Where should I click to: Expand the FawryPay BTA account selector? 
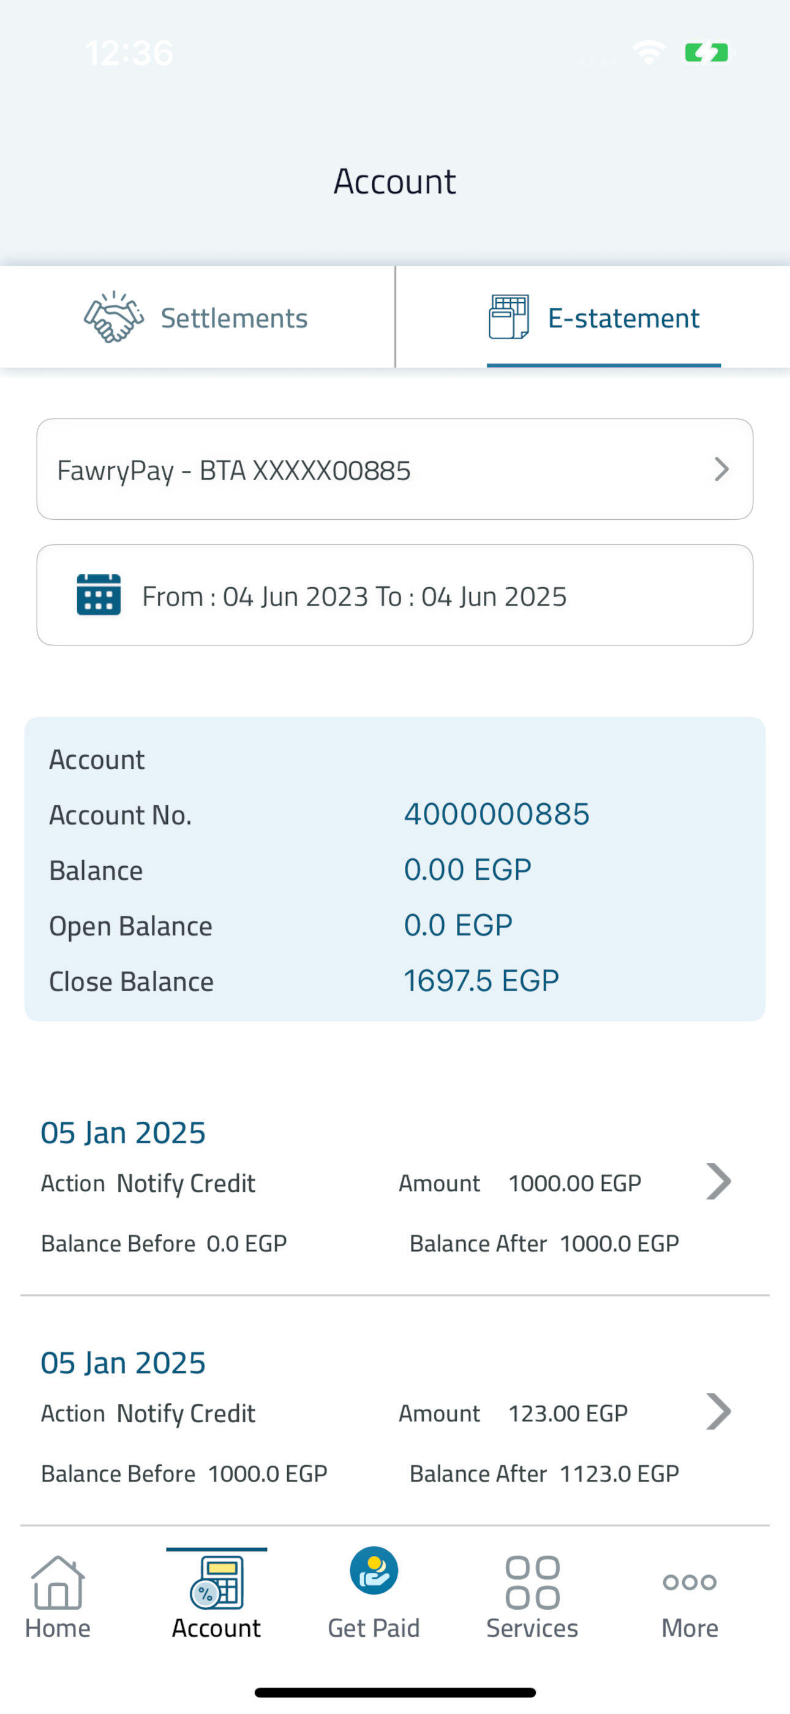tap(395, 469)
